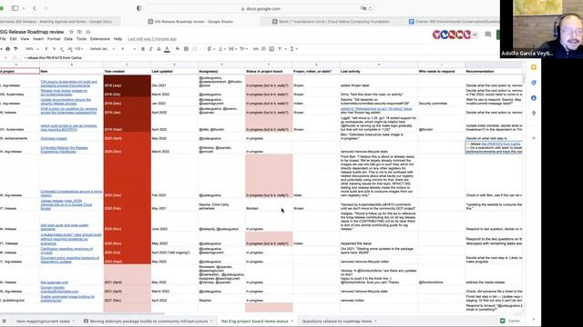Click Adolfo García Veytia's video thumbnail
Screen dimensions: 583x327
541,29
